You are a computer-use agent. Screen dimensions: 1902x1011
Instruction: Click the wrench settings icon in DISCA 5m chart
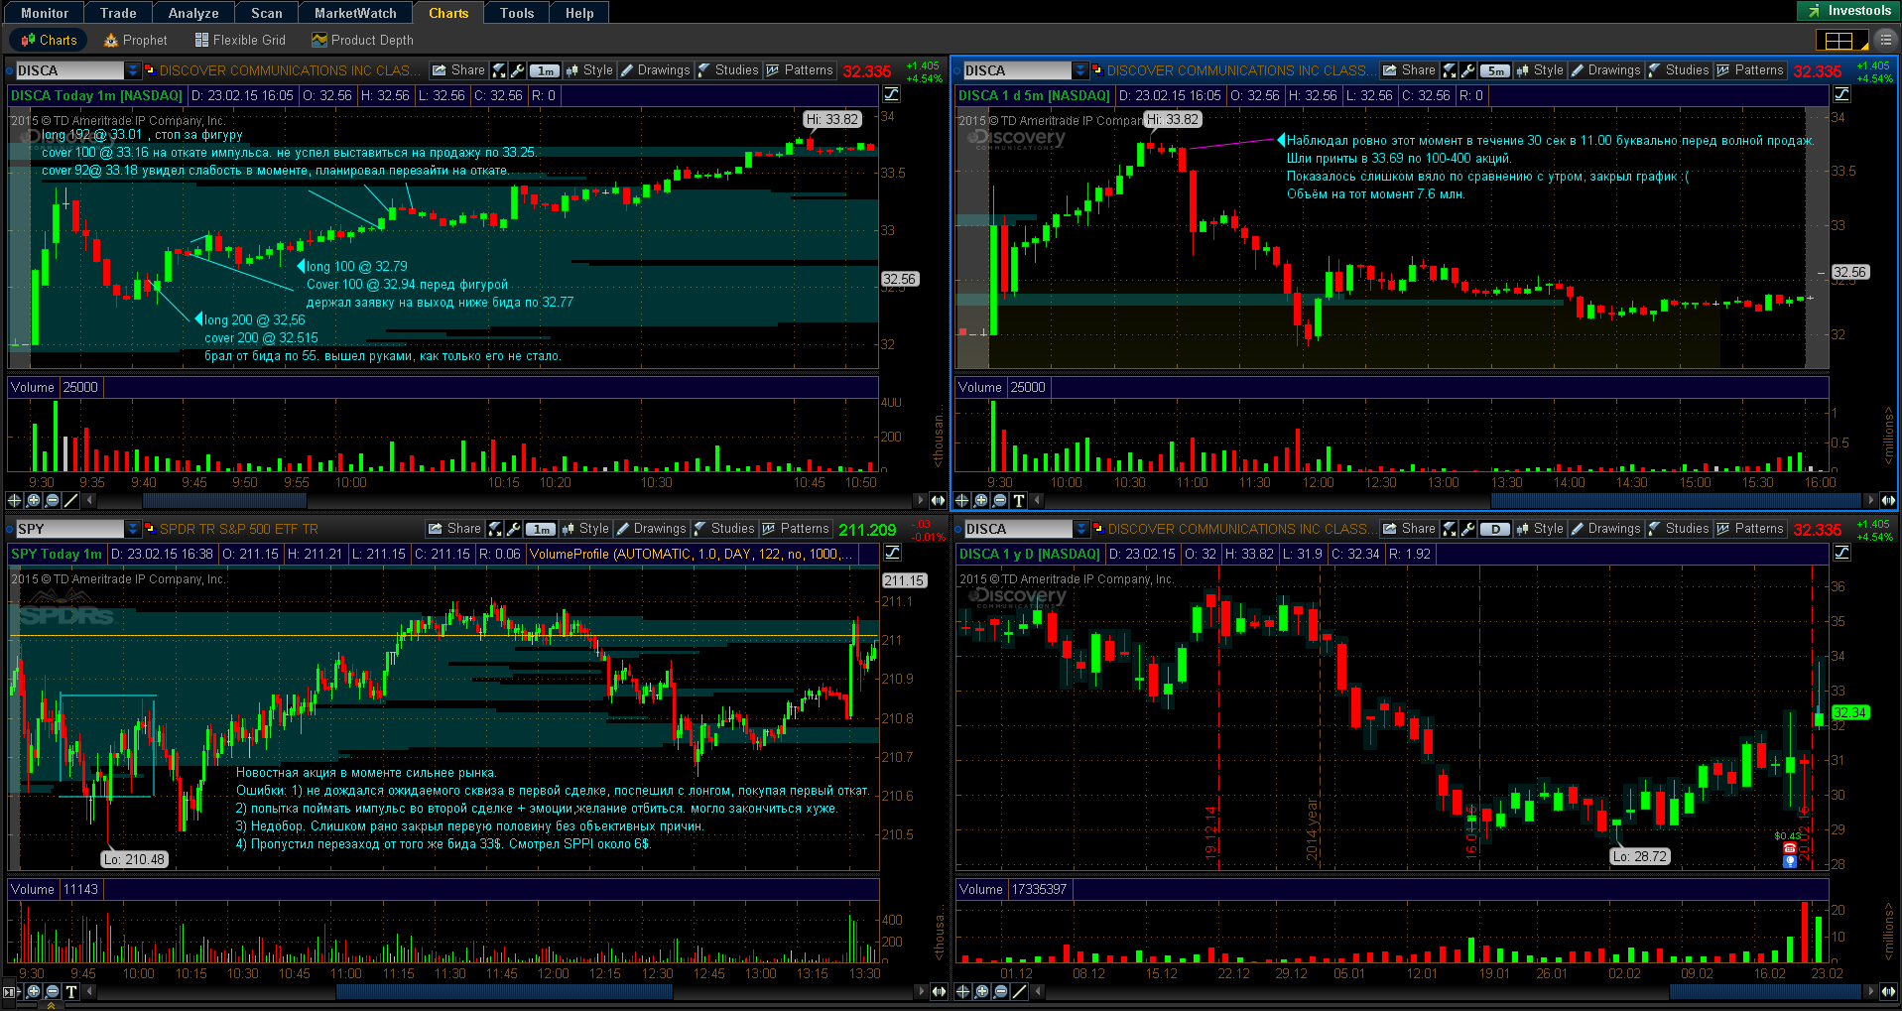click(1468, 70)
